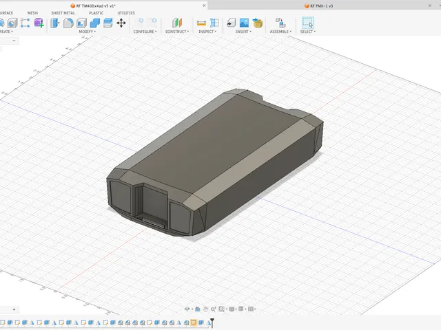
Task: Select the Zoom magnifier tool
Action: [213, 309]
